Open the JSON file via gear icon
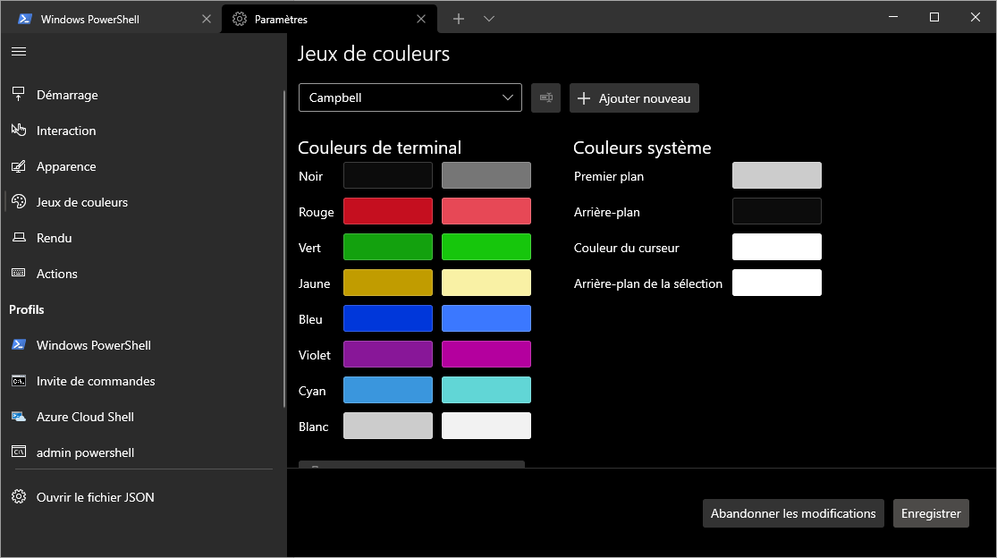The width and height of the screenshot is (997, 558). [x=19, y=497]
